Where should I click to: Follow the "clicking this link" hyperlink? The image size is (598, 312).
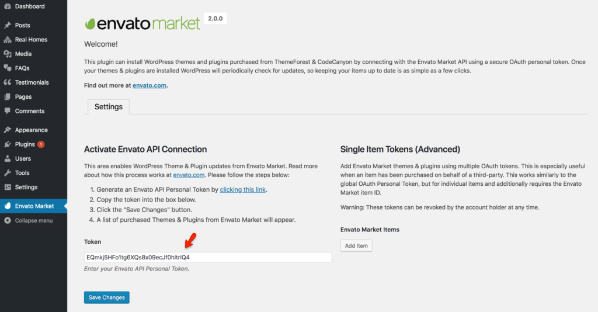(242, 189)
